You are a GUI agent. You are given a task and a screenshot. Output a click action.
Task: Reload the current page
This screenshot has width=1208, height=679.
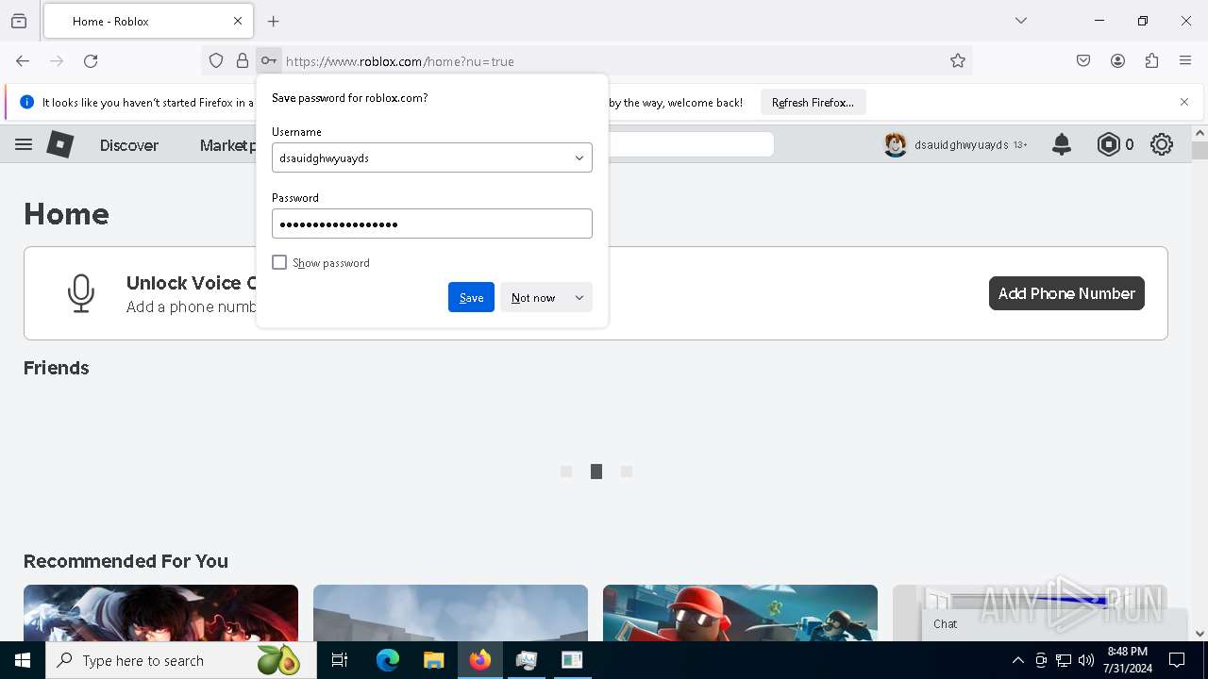(91, 61)
